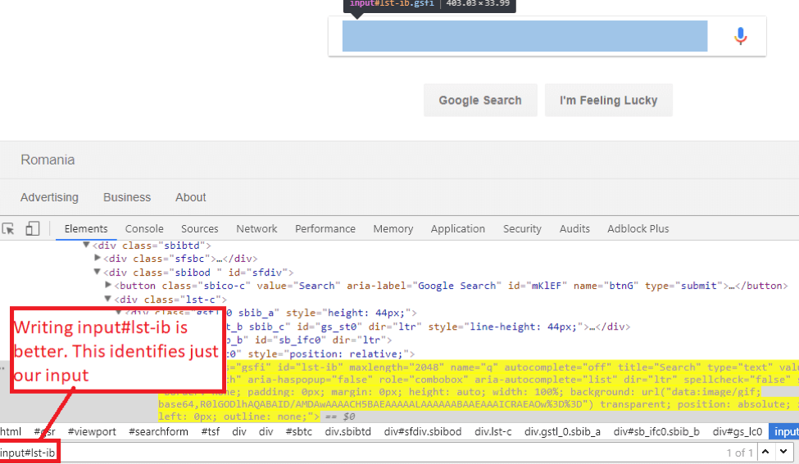Screen dimensions: 799x464
Task: Collapse the div sbibod sfdiv node
Action: 97,273
